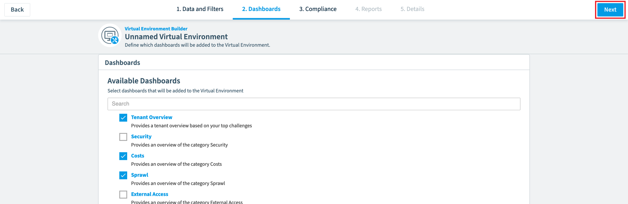Click the Unnamed Virtual Environment title
Screen dimensions: 628x204
[x=176, y=37]
